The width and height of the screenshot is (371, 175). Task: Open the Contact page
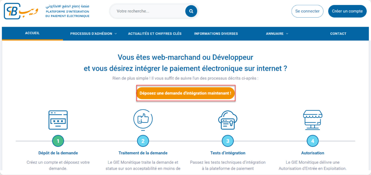[338, 34]
